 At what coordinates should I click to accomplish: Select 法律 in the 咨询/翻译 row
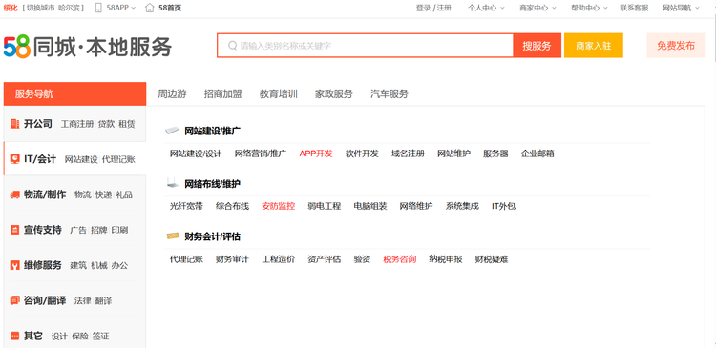(82, 301)
